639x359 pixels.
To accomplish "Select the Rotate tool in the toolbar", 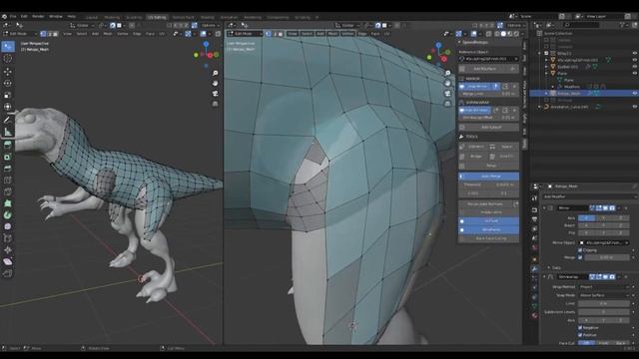I will [8, 83].
